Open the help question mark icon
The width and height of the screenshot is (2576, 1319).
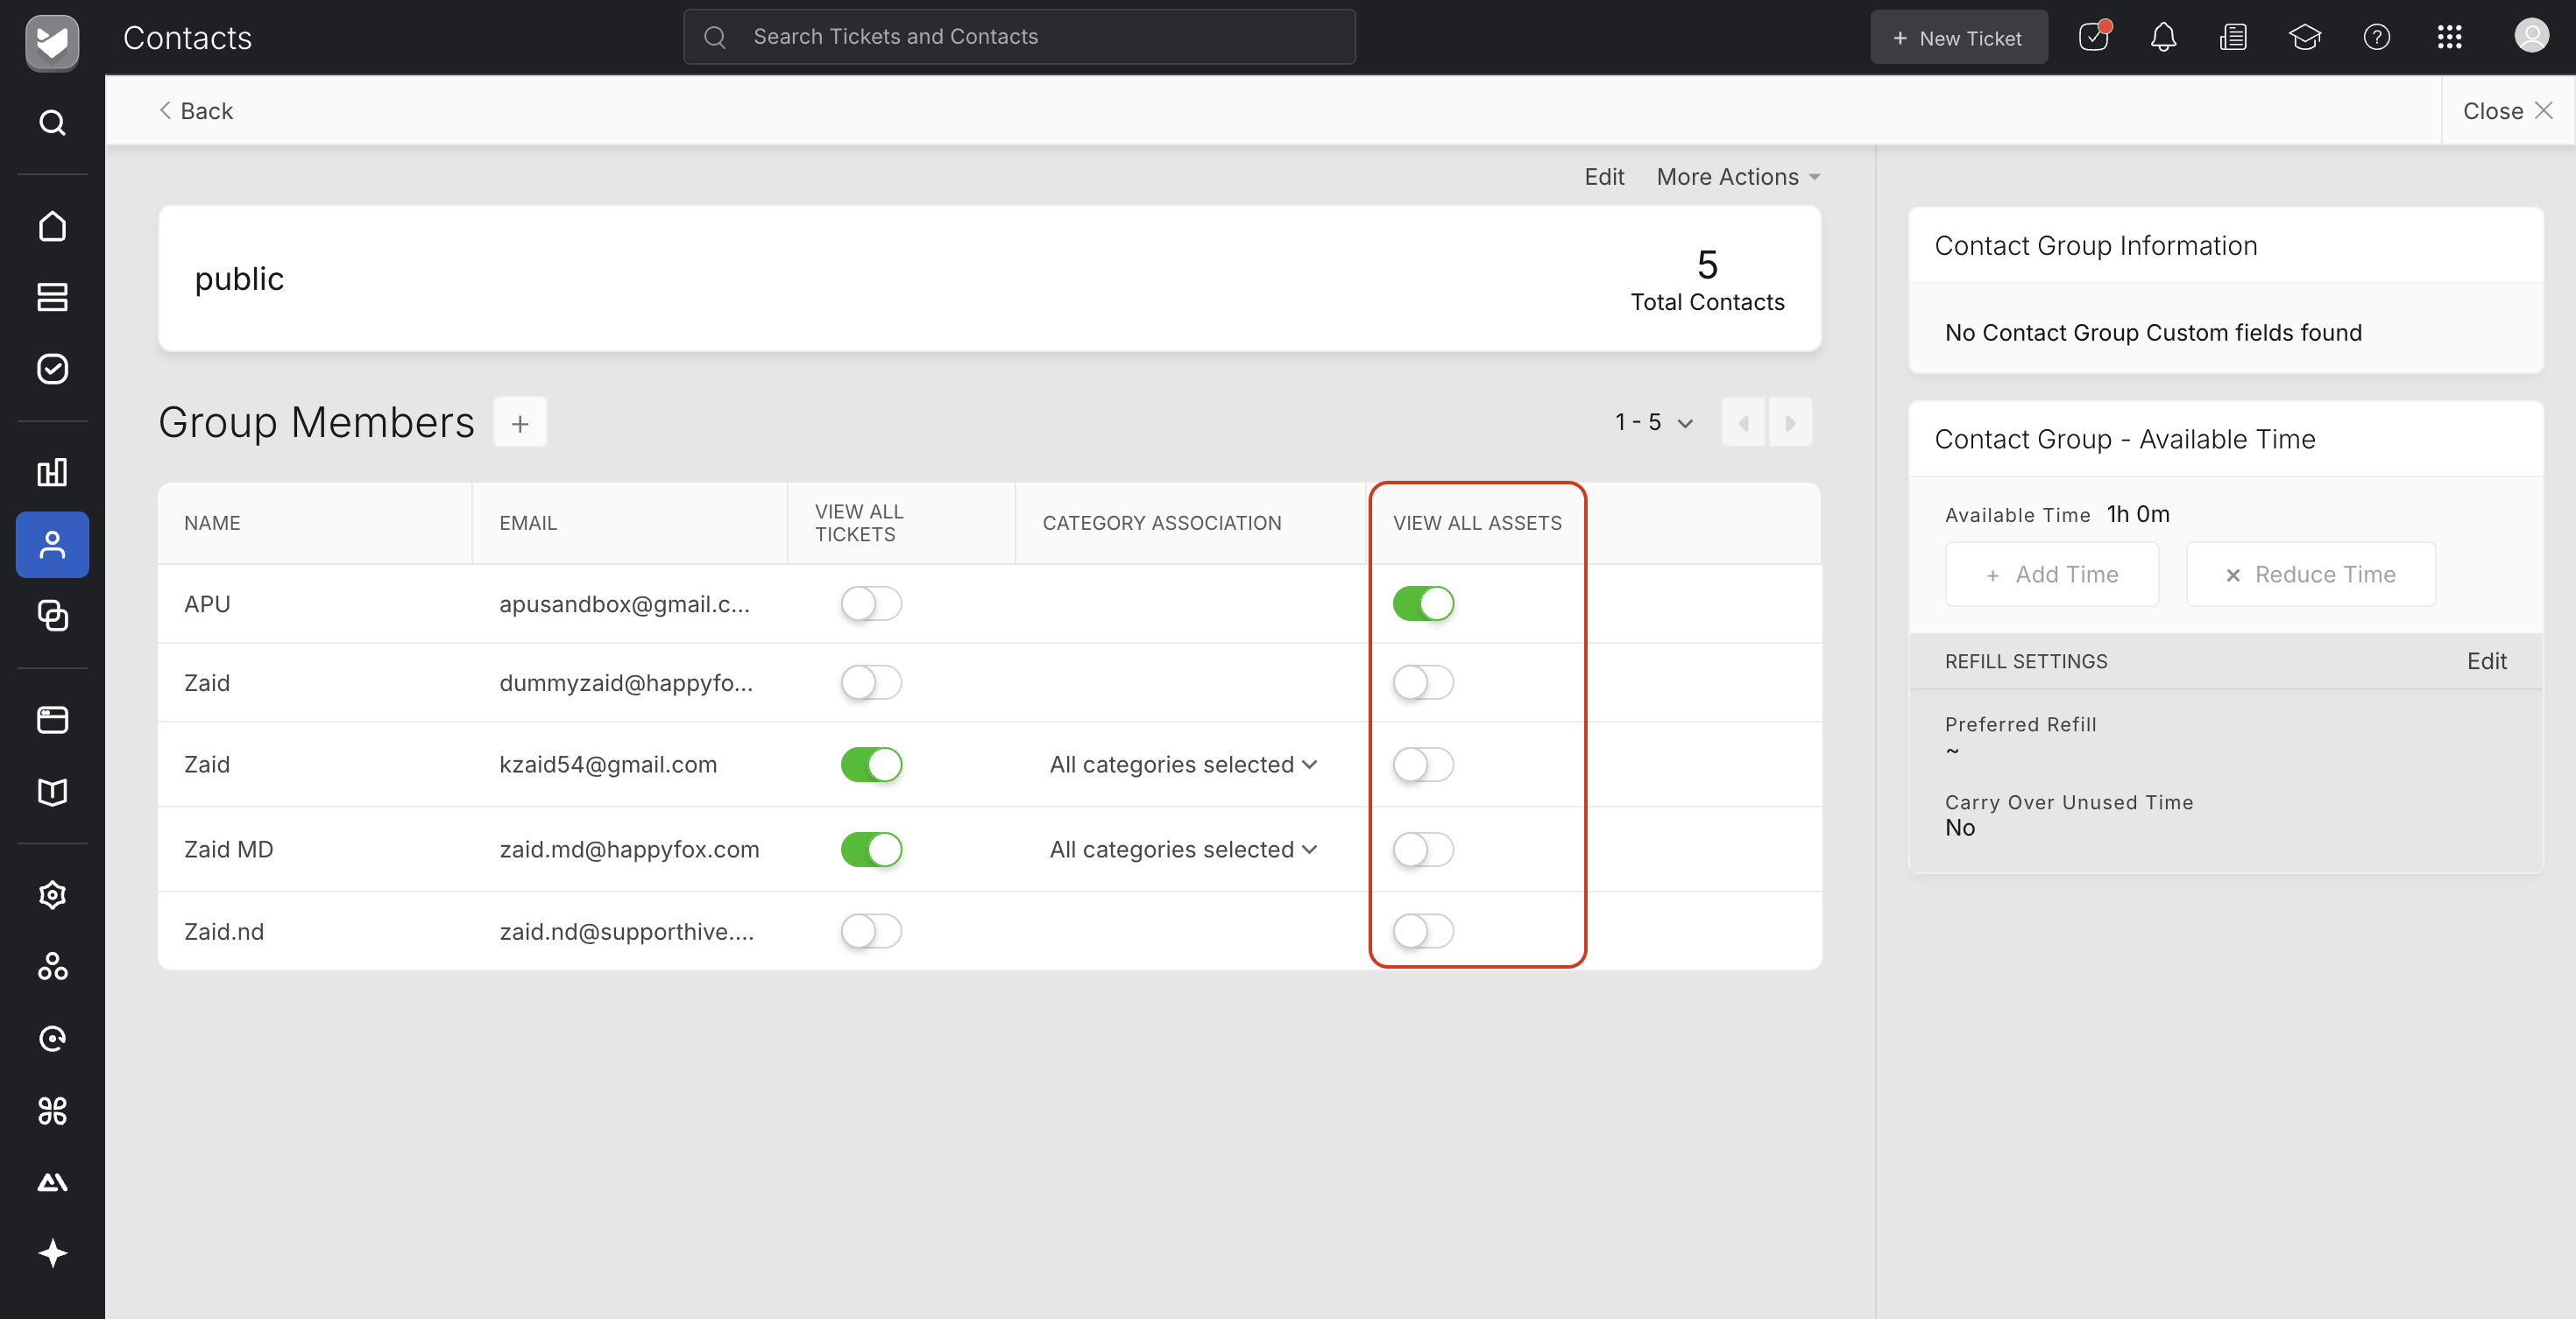point(2376,38)
